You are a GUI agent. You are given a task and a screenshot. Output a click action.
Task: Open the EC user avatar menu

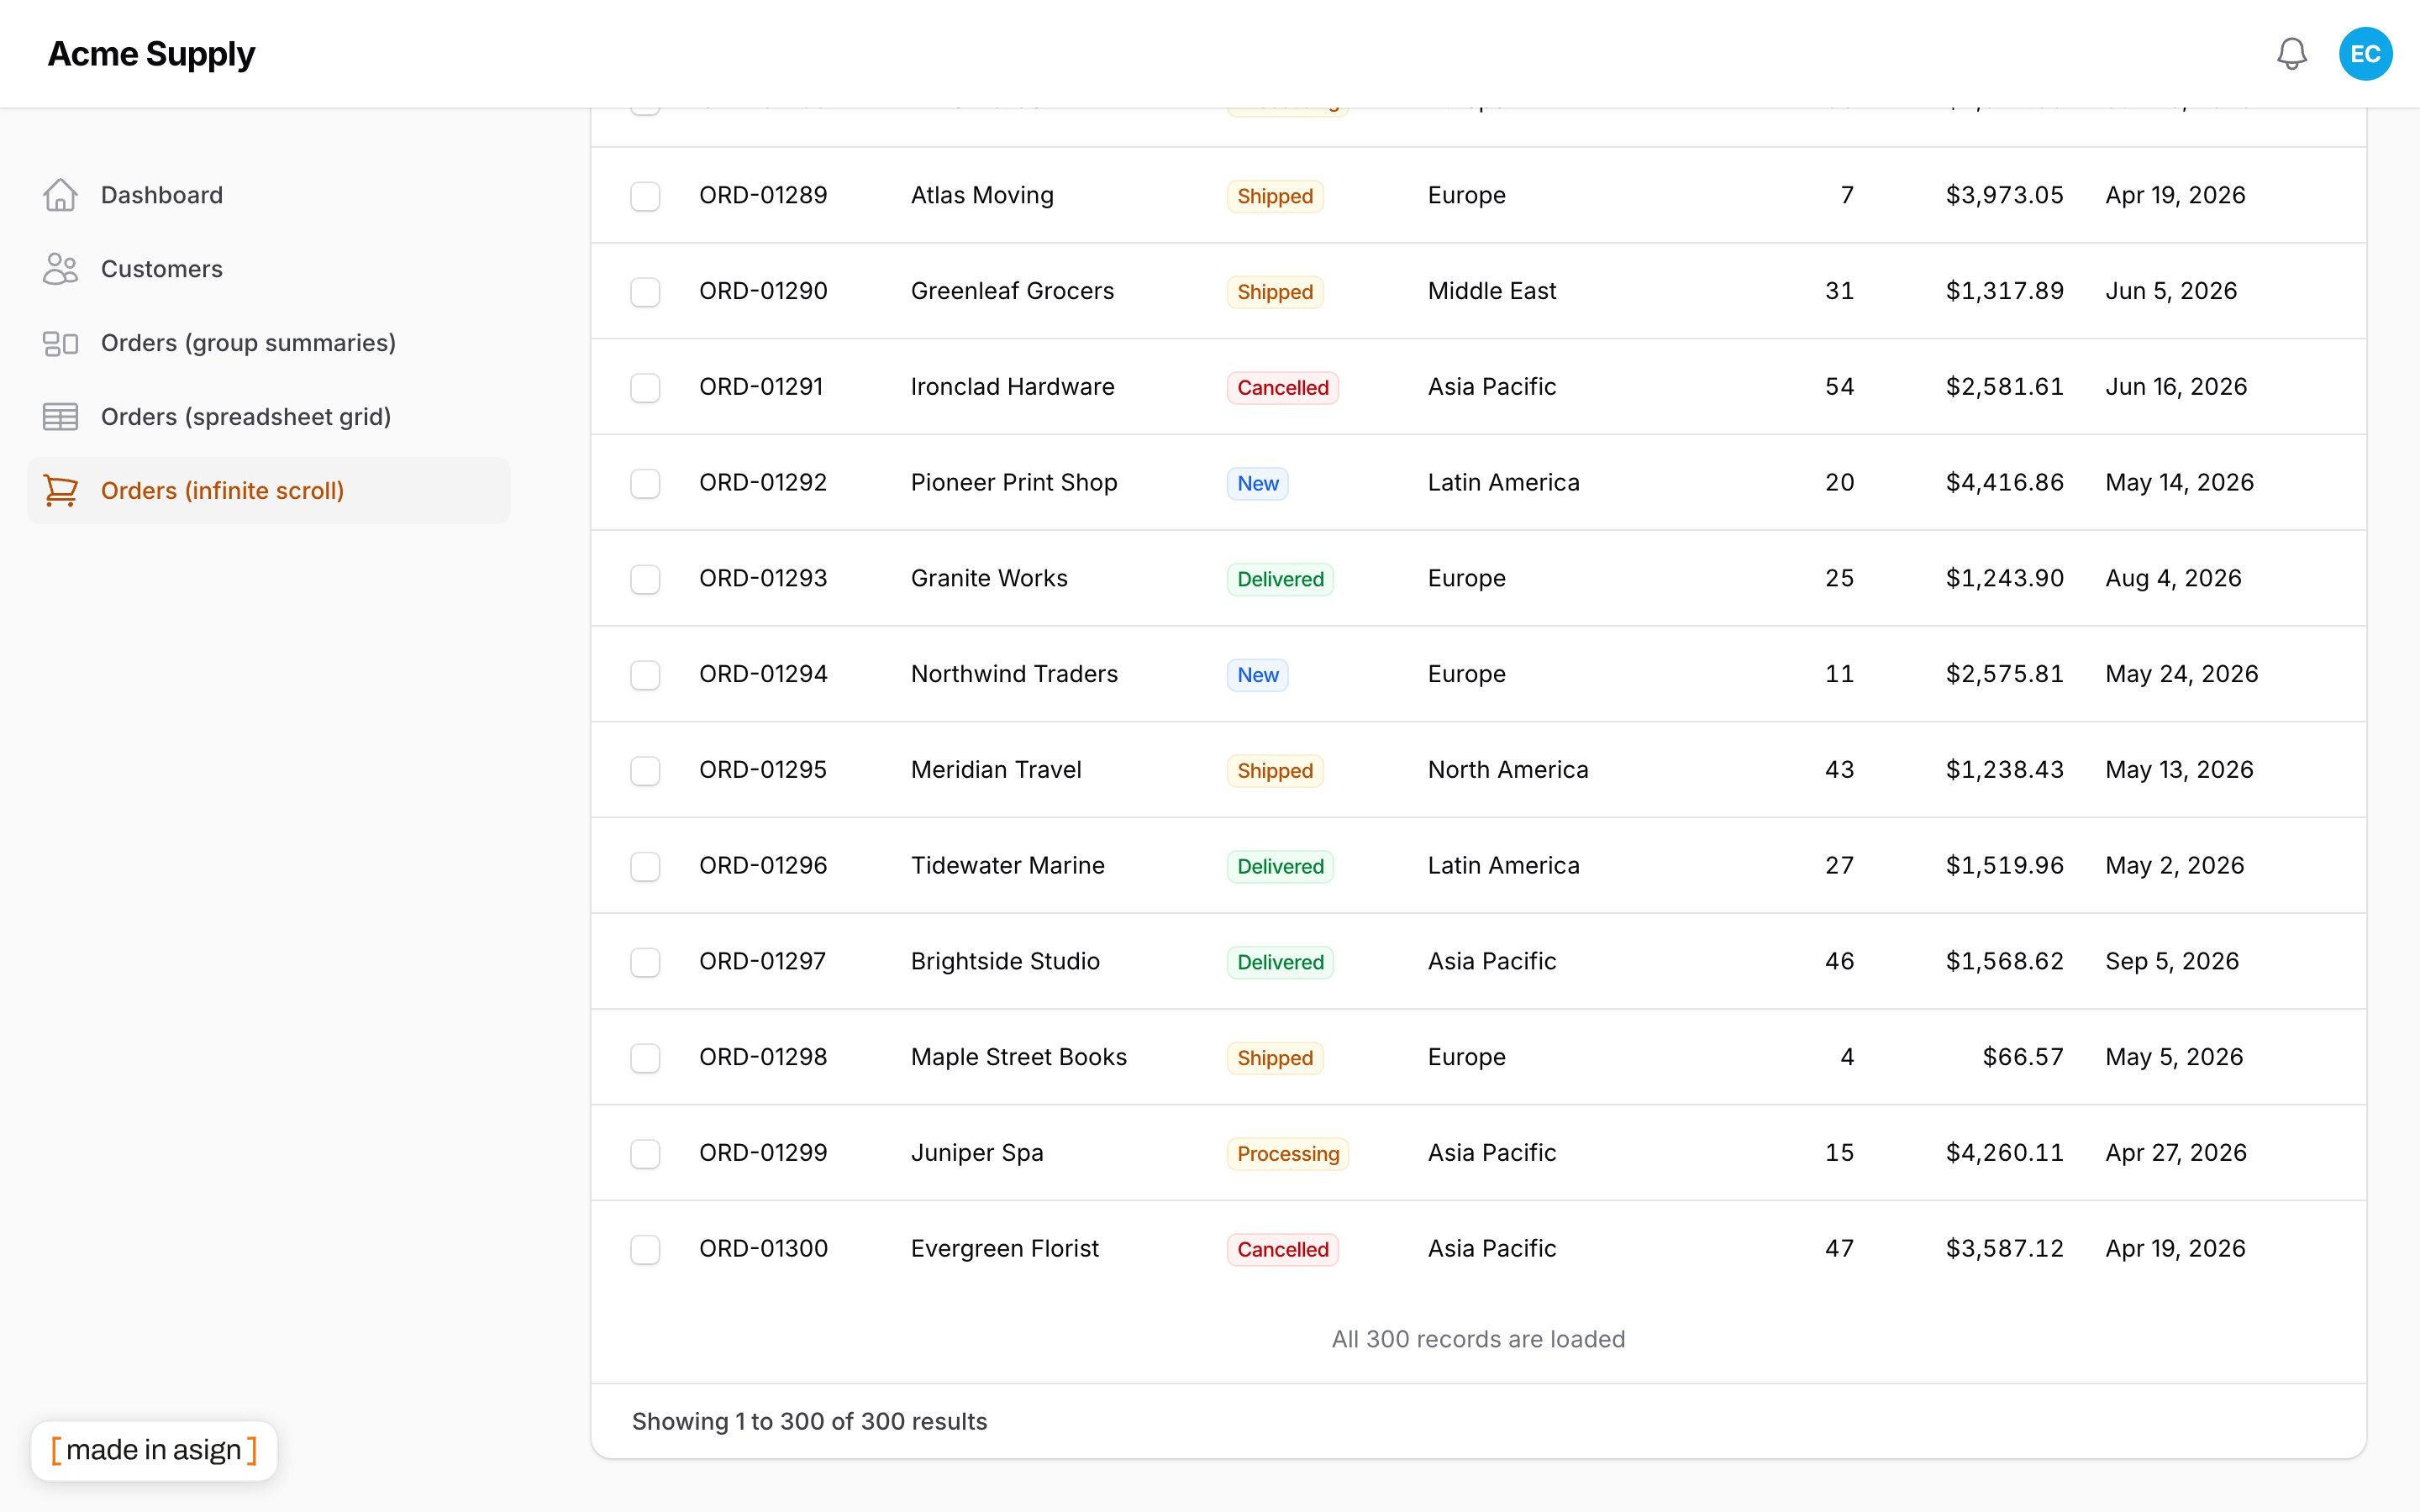[2365, 54]
